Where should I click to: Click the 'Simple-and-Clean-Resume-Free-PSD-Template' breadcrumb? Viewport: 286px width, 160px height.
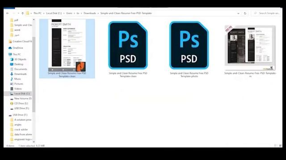point(126,13)
